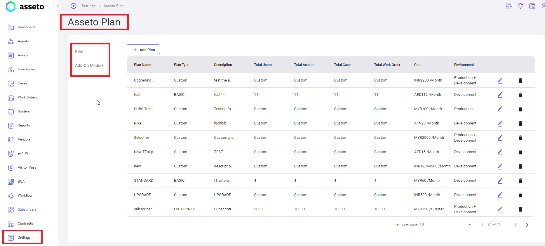This screenshot has height=246, width=545.
Task: Delete the Selective plan
Action: (x=520, y=138)
